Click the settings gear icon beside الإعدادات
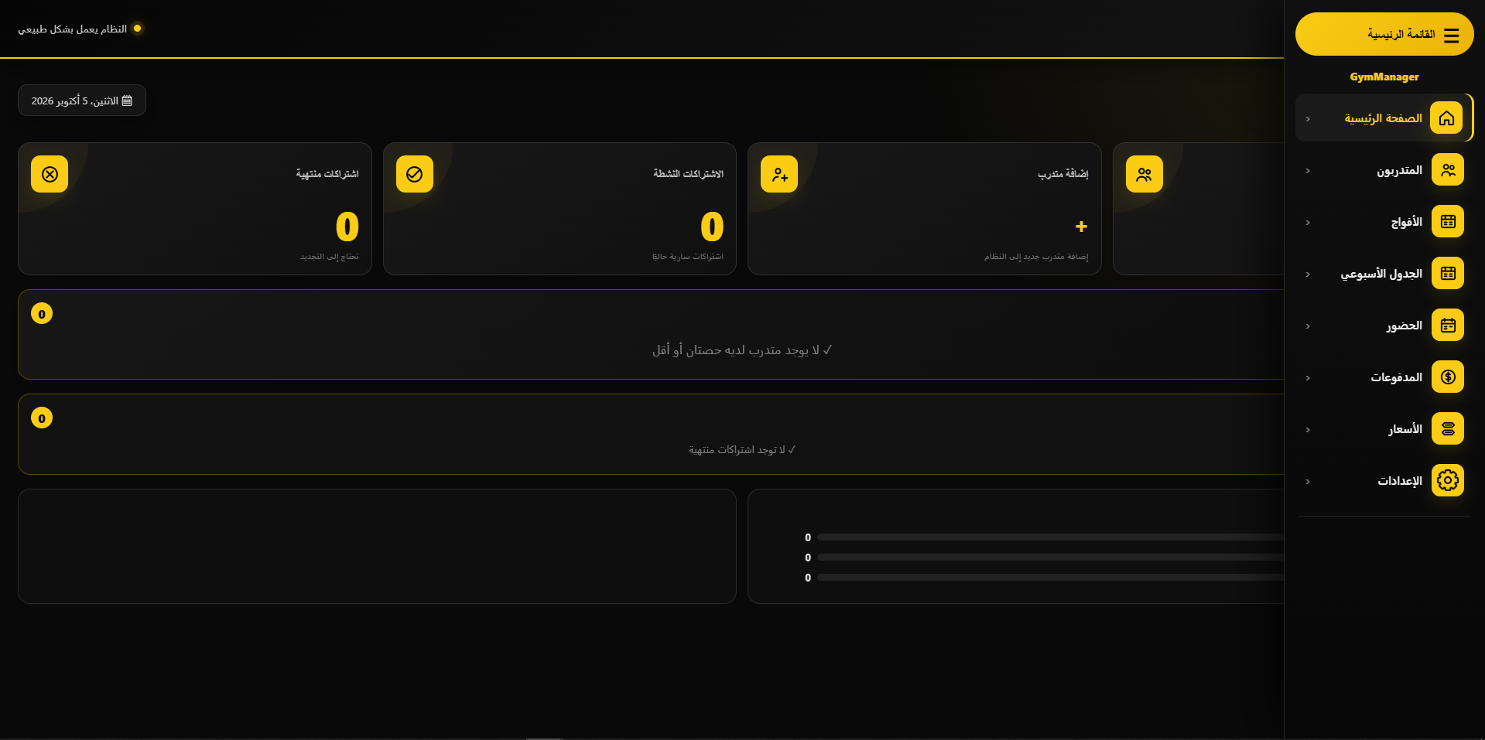Screen dimensions: 1485x740 [x=1448, y=481]
